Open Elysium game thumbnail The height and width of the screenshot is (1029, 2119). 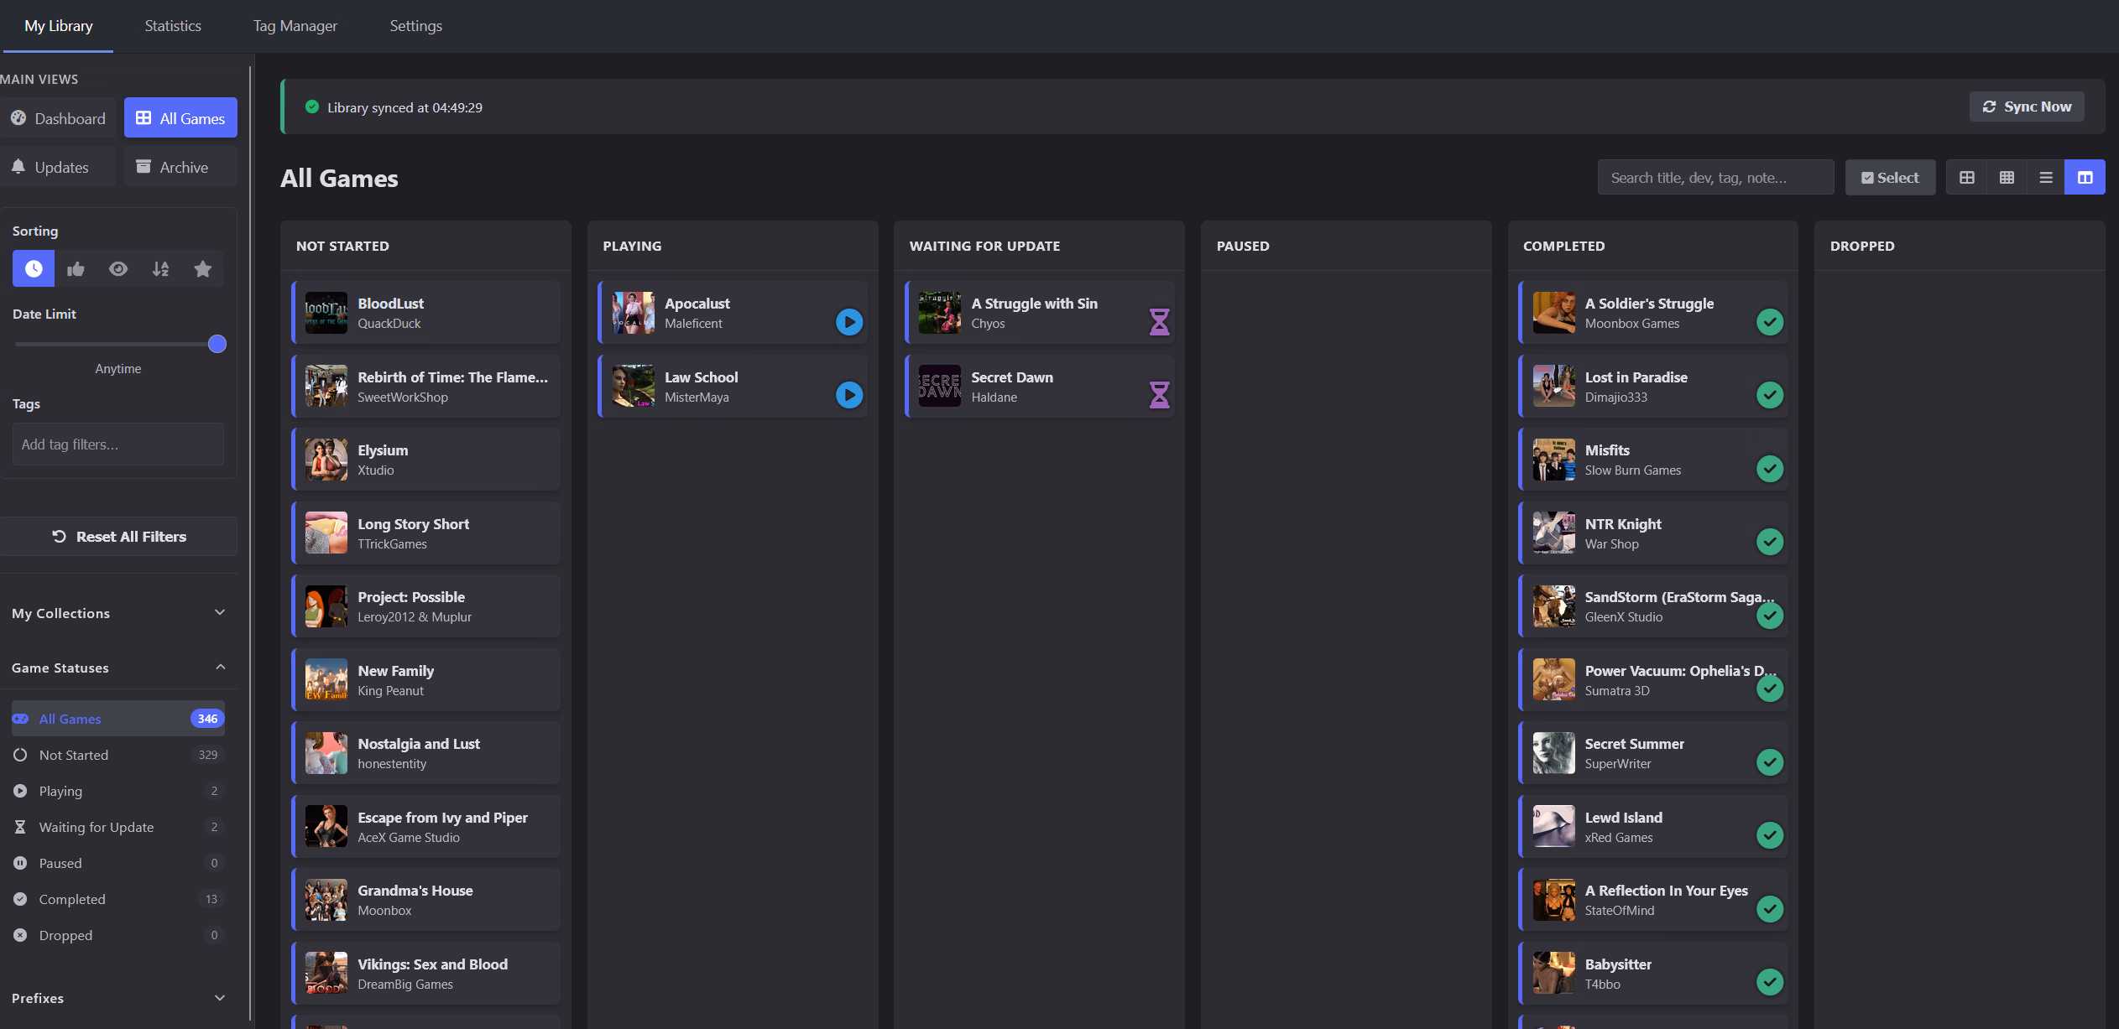tap(326, 460)
